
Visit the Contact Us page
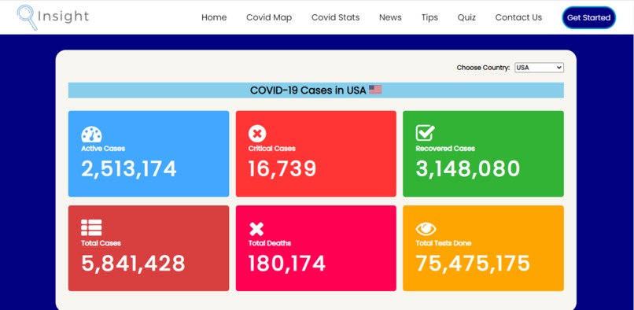pyautogui.click(x=518, y=17)
